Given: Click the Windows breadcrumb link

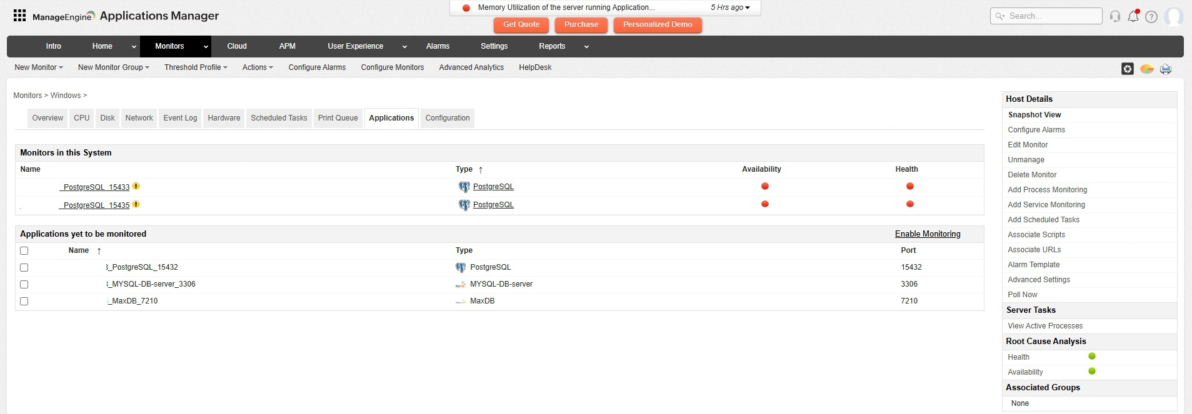Looking at the screenshot, I should 66,96.
